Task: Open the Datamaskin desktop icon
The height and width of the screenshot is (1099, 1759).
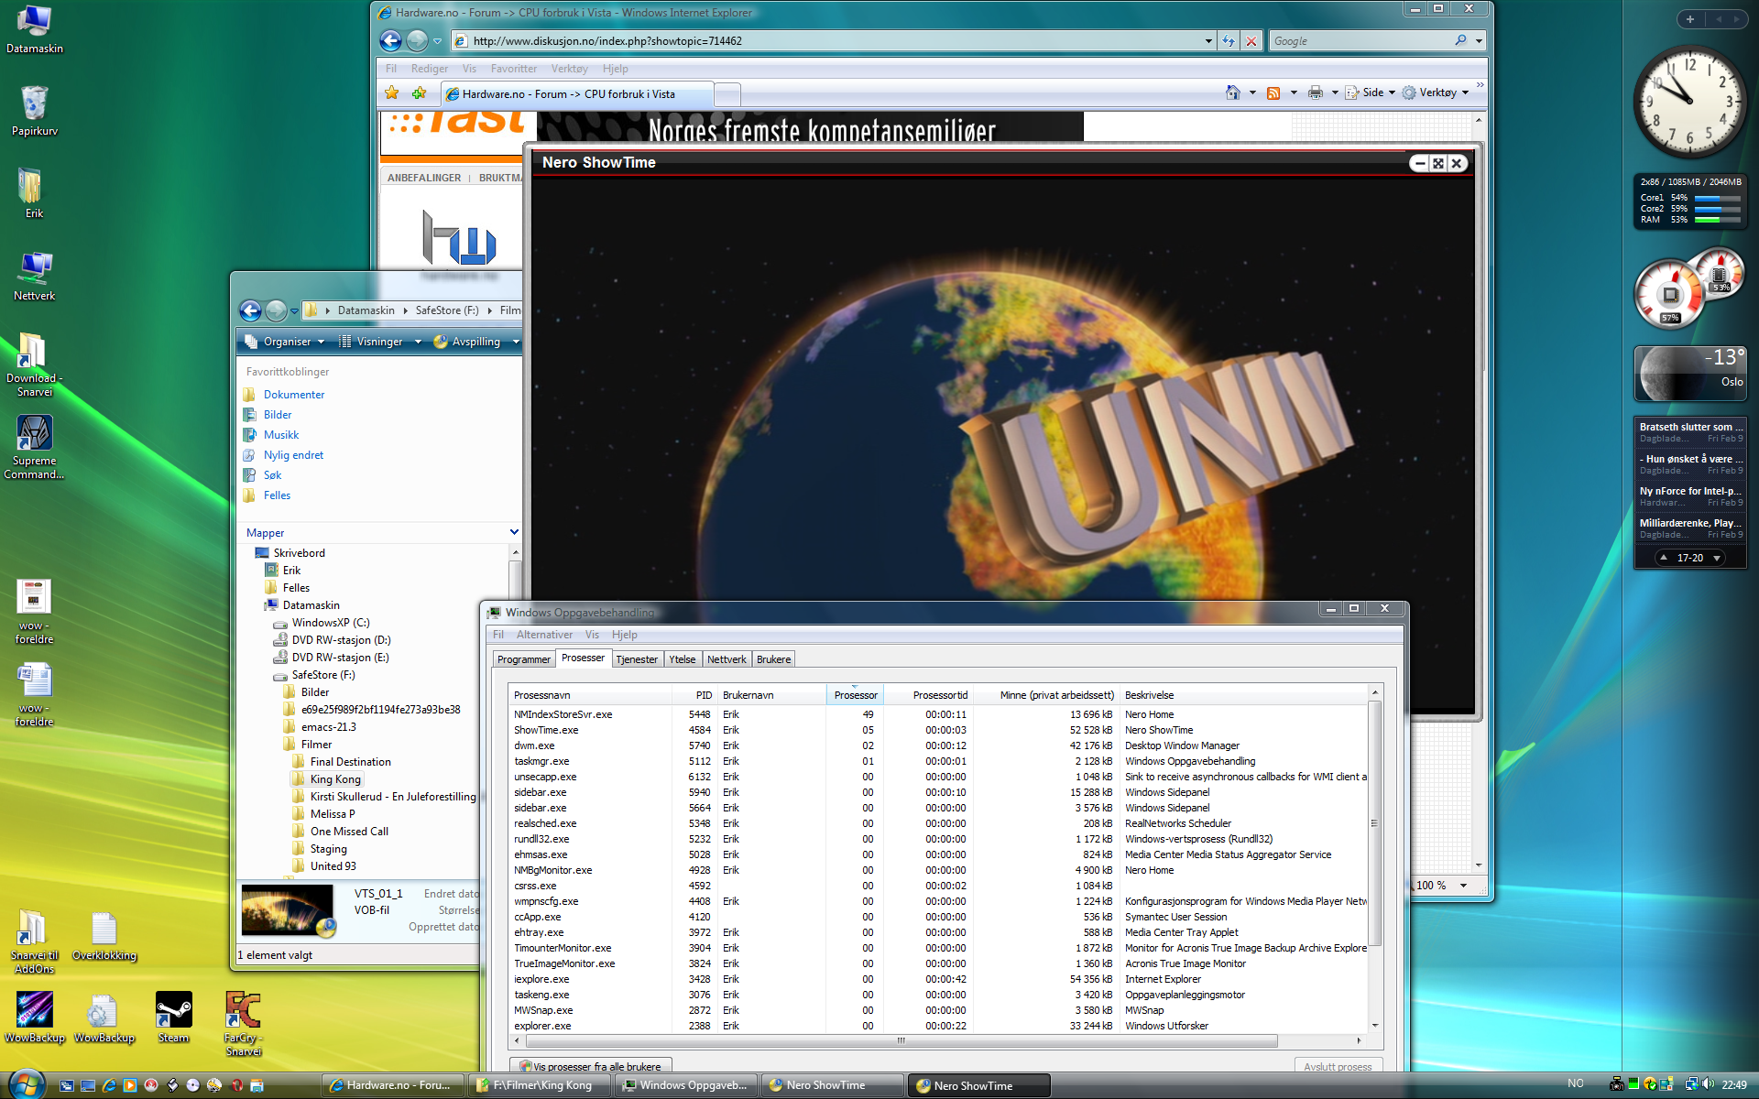Action: (x=35, y=28)
